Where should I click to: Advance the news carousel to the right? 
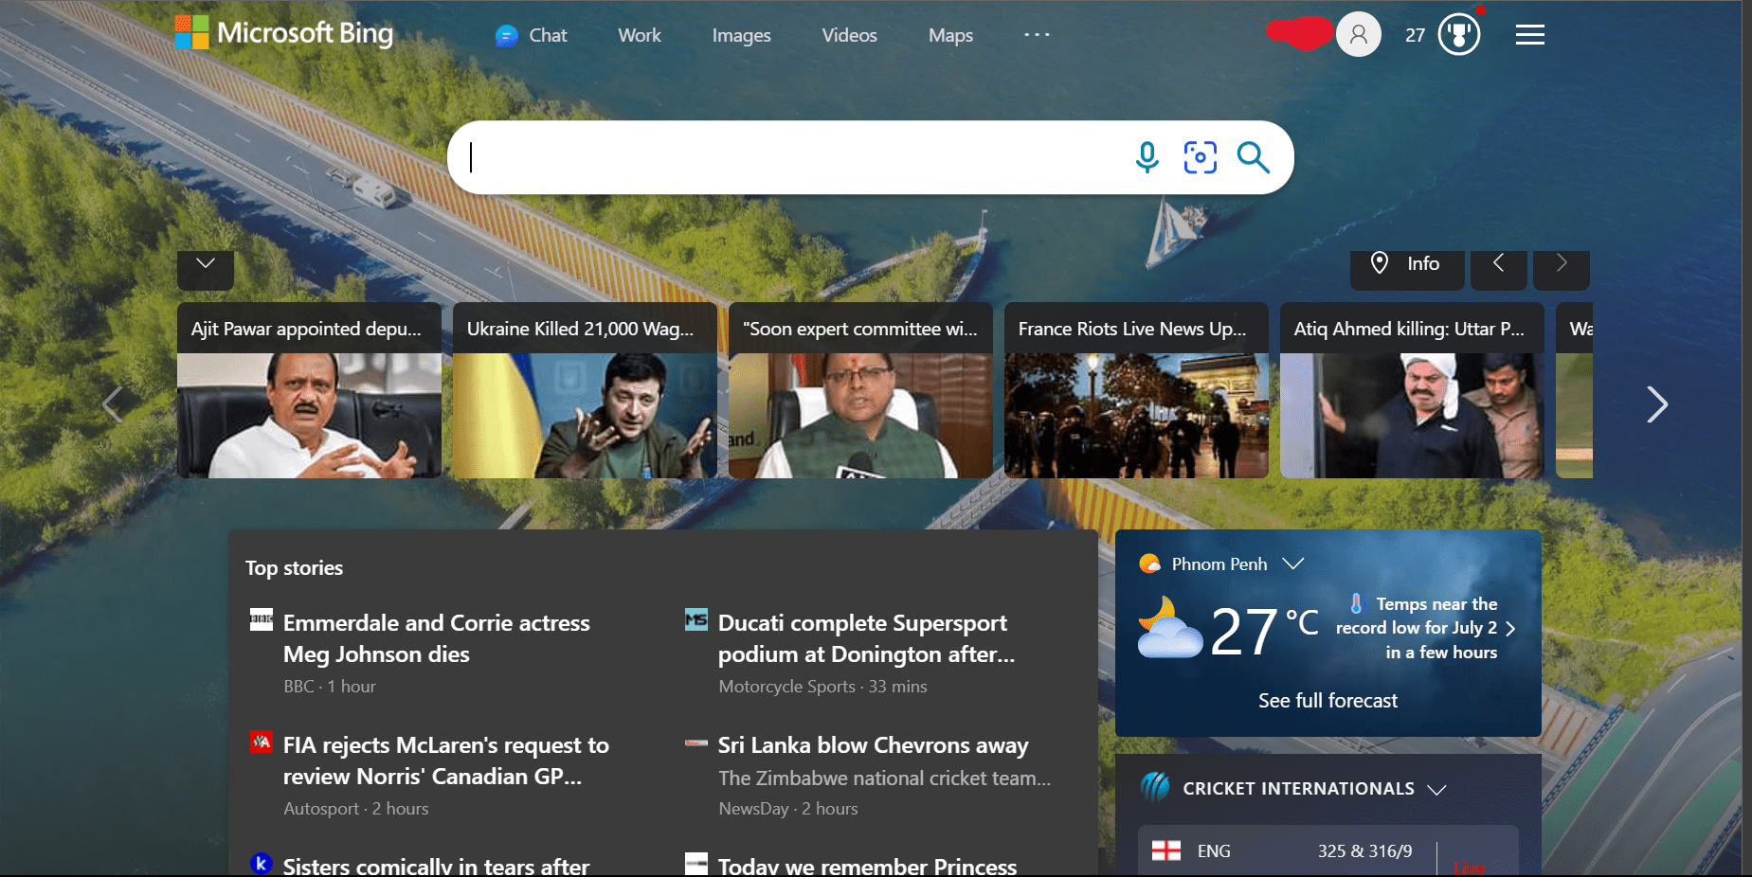[x=1656, y=404]
